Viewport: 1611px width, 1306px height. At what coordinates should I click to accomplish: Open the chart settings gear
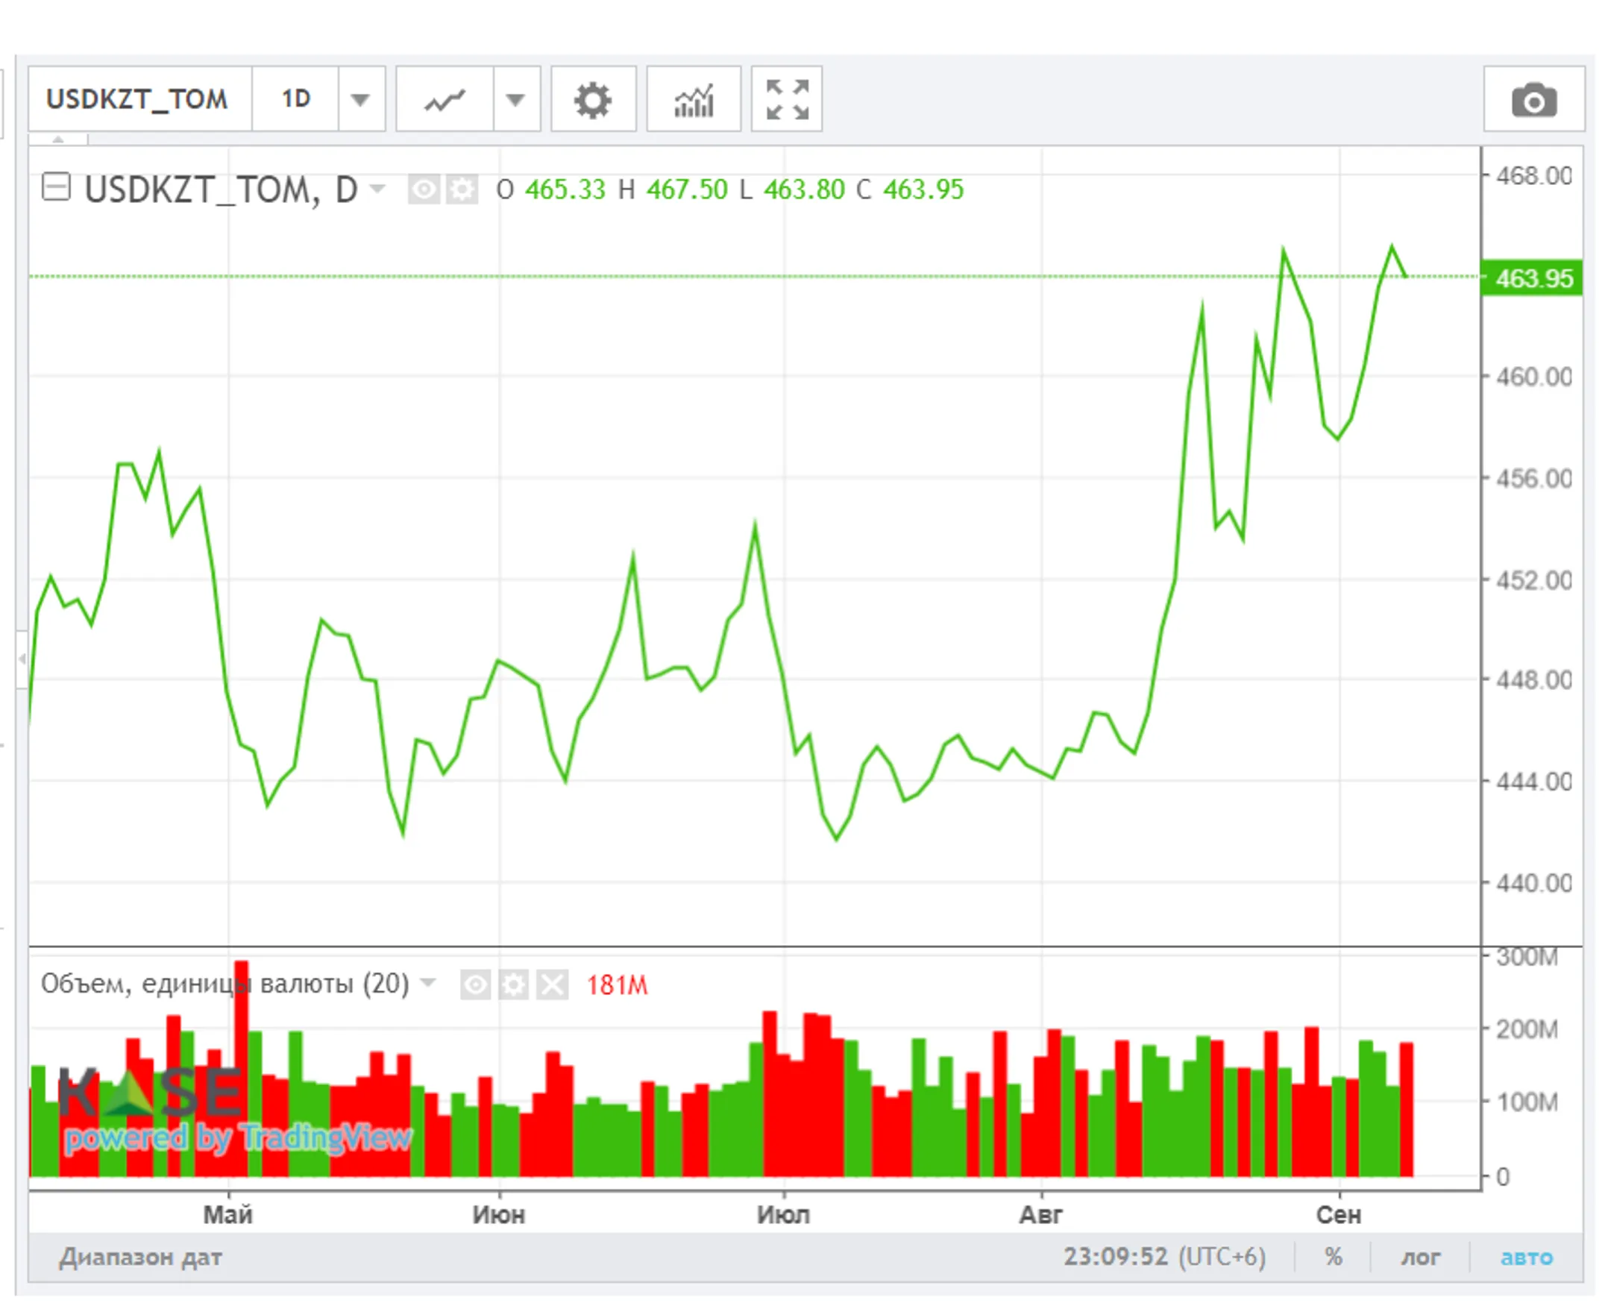pyautogui.click(x=594, y=99)
